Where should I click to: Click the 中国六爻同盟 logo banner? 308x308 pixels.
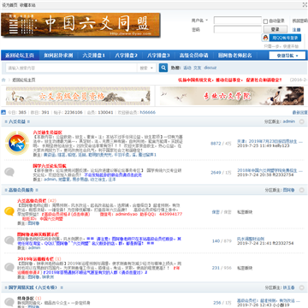[80, 25]
